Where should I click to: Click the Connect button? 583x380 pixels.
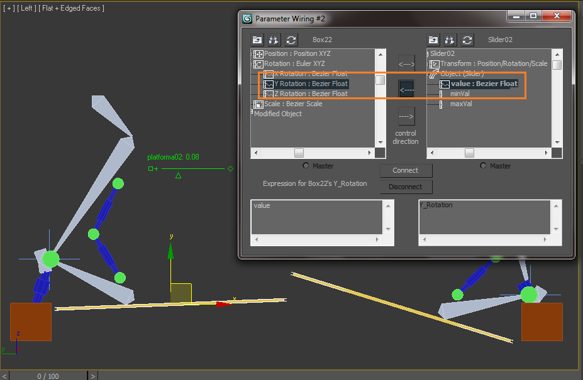click(x=406, y=170)
